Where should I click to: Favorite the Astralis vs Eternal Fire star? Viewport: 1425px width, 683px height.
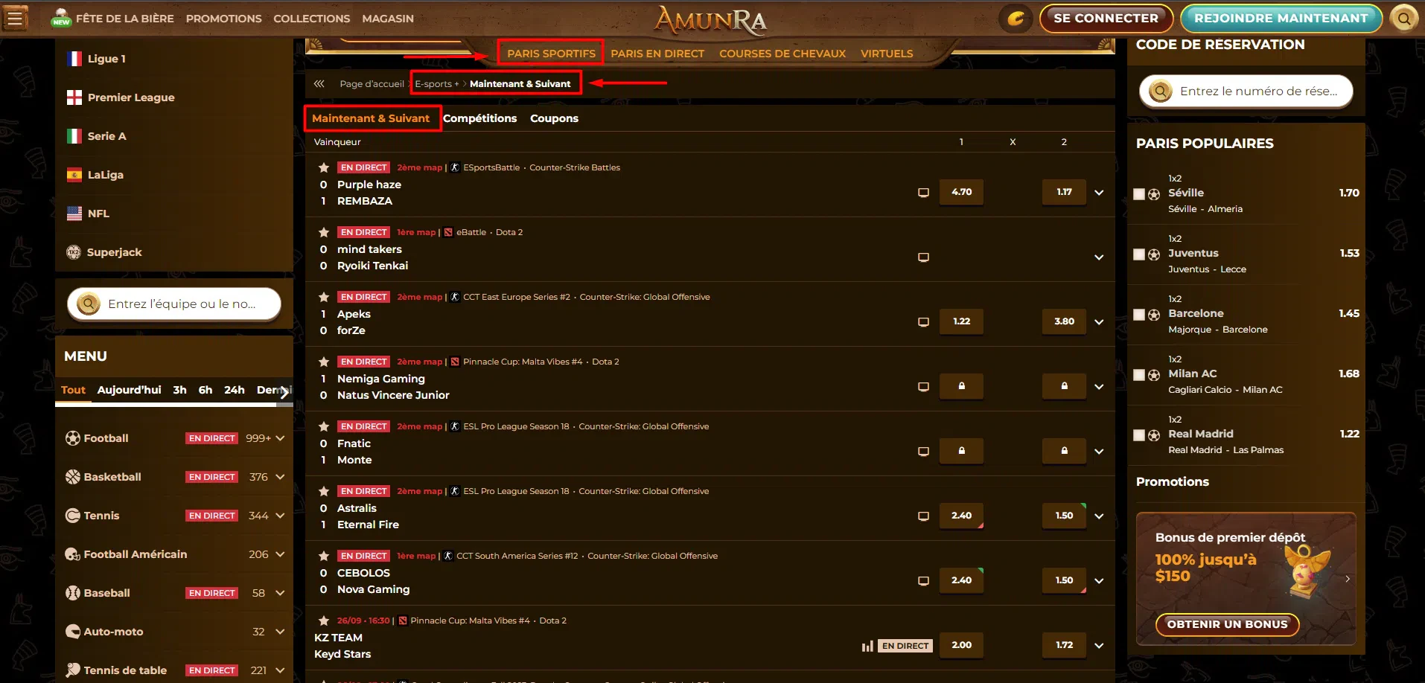coord(324,492)
